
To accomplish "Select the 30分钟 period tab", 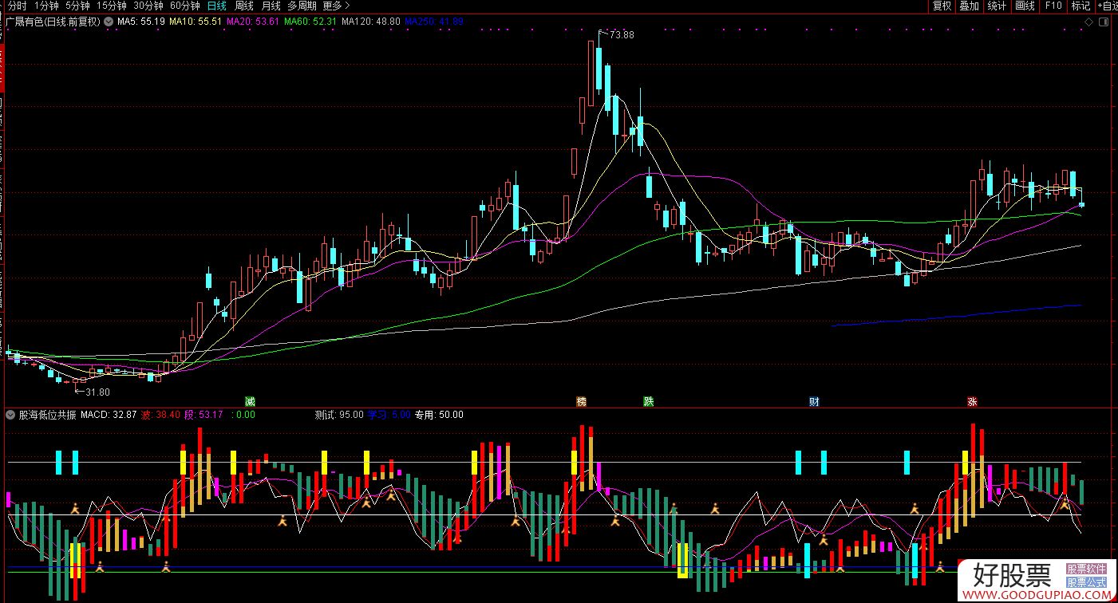I will click(x=148, y=6).
